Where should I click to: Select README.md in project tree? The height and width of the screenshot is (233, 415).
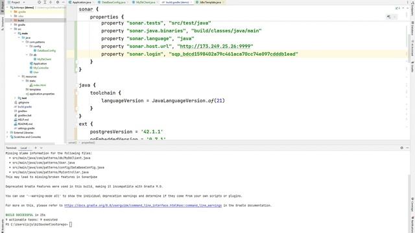[x=23, y=124]
